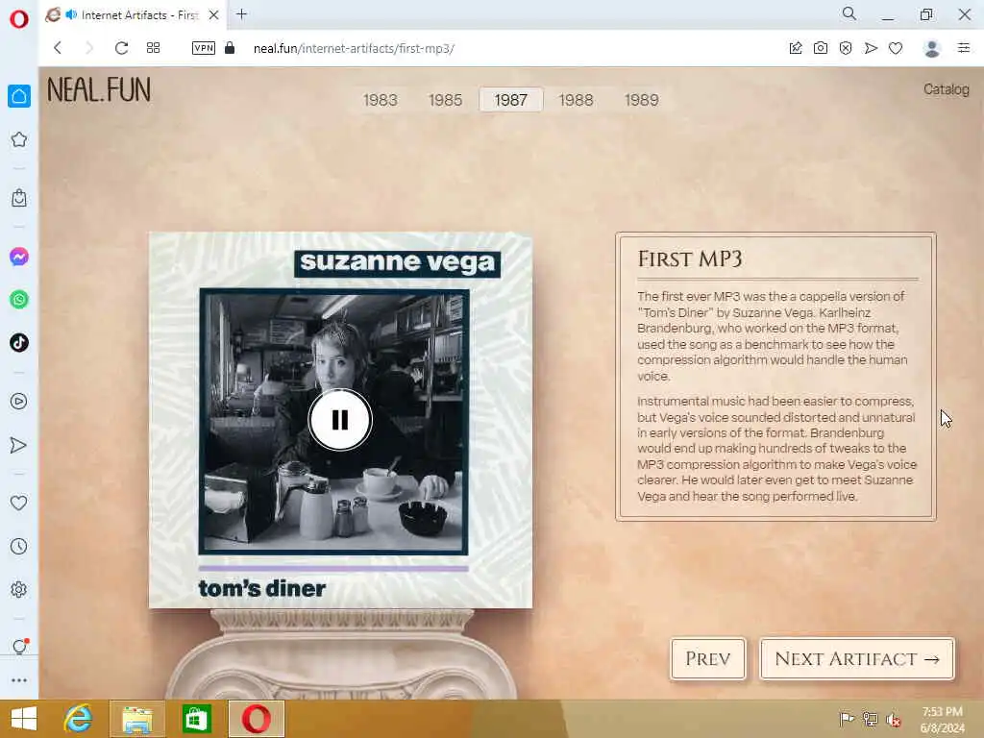Open the Opera account profile icon
This screenshot has width=984, height=738.
932,48
